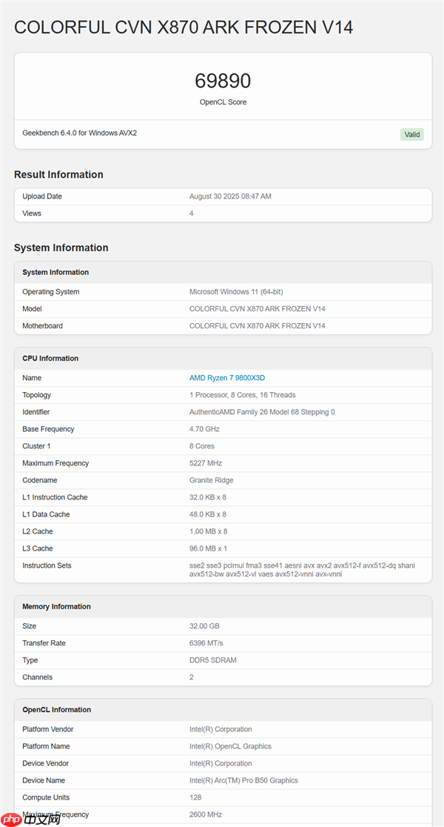Click the page title COLORFUL CVN X870 heading
Screen dimensions: 444x827
184,28
